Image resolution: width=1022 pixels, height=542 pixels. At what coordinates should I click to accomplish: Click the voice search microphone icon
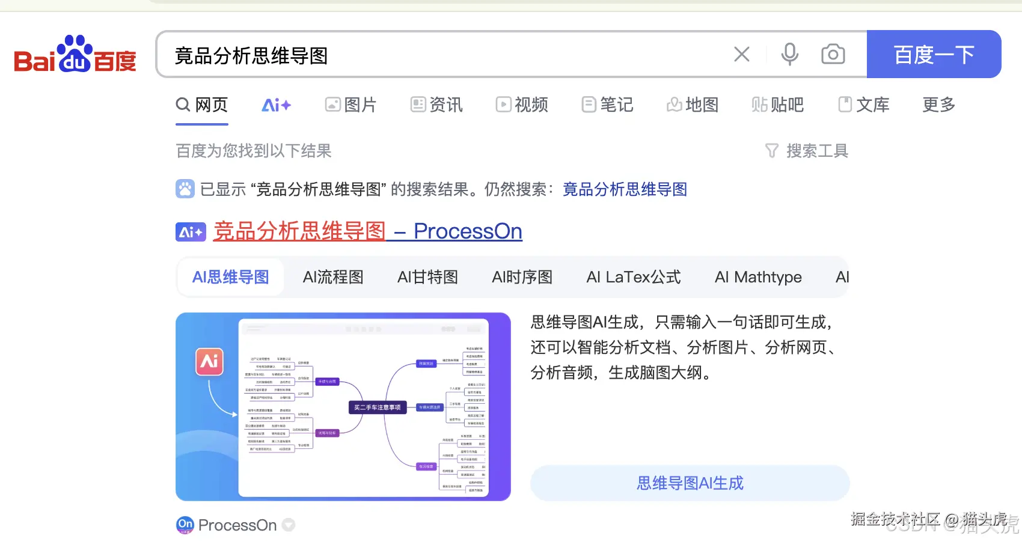point(789,54)
